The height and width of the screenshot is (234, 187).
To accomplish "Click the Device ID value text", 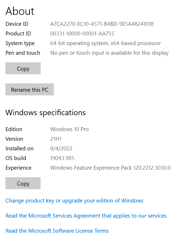I will [x=102, y=24].
